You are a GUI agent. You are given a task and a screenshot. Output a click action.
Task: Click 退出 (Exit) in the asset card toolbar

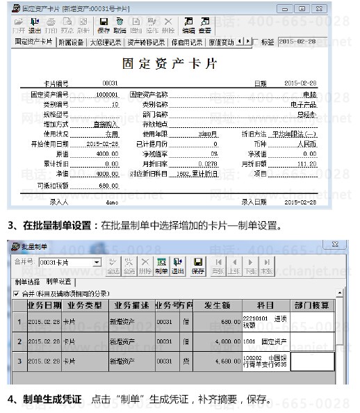[x=35, y=26]
